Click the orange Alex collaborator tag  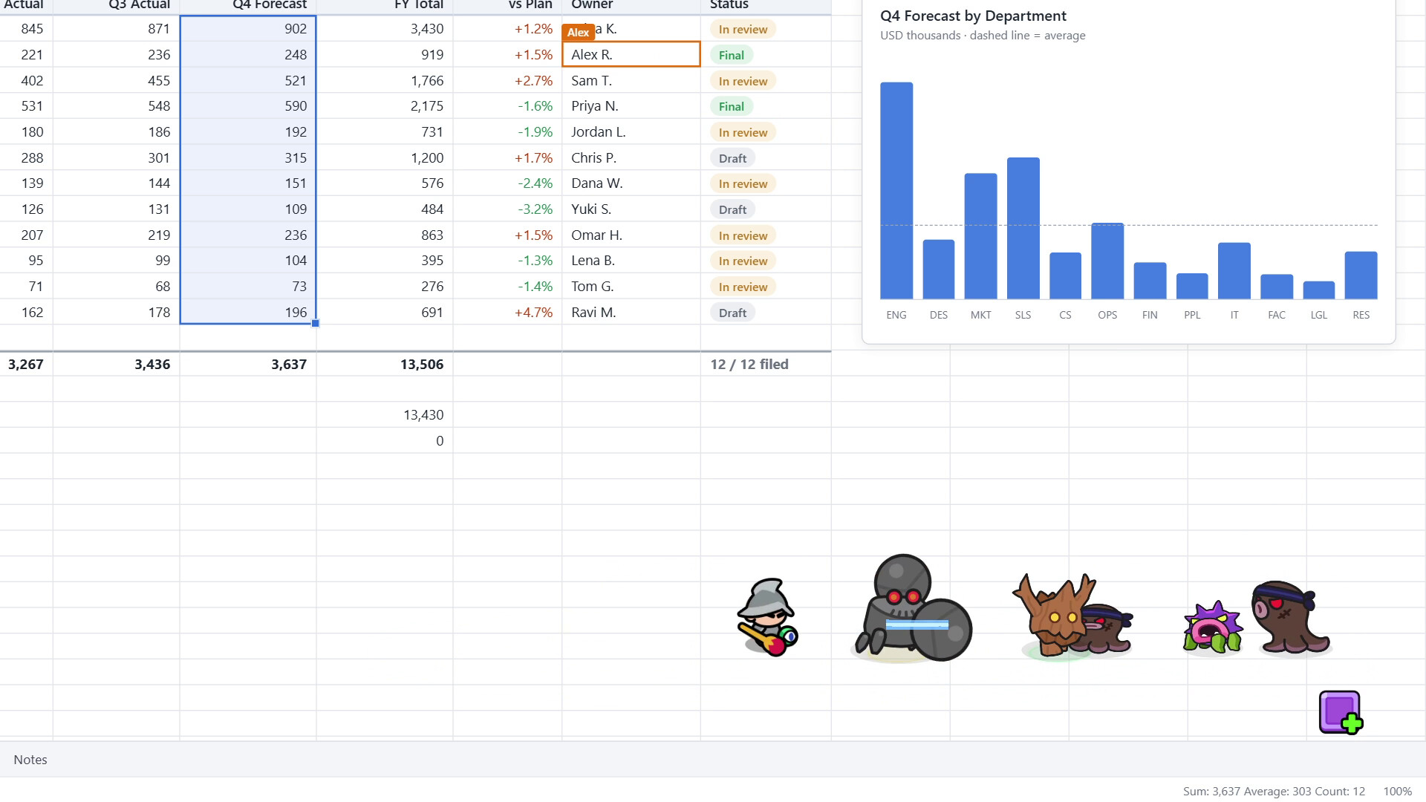coord(579,32)
